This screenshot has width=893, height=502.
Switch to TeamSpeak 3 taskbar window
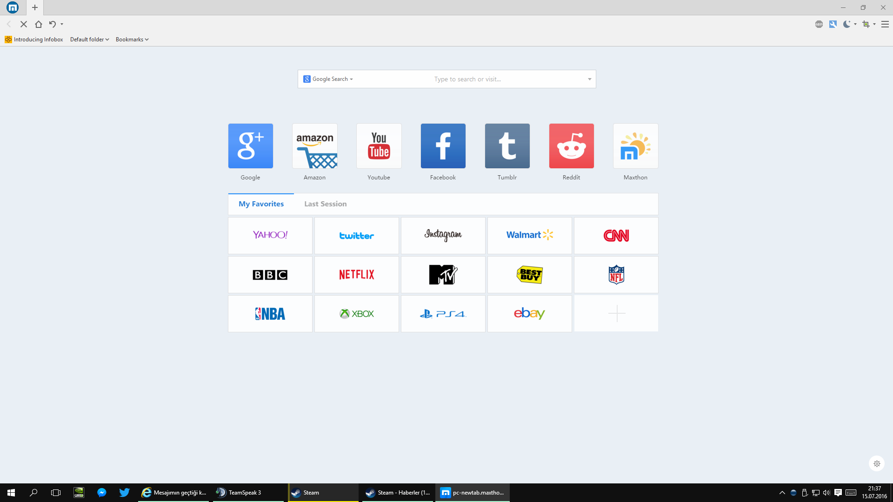[x=248, y=493]
